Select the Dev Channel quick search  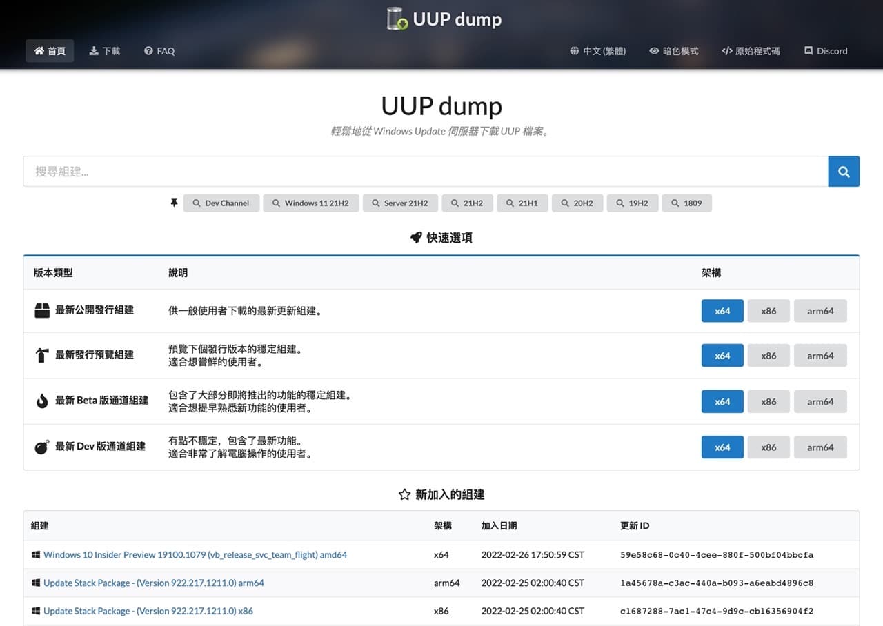click(x=221, y=203)
